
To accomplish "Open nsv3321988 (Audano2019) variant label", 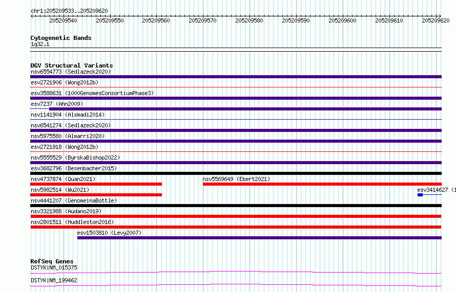I will click(66, 211).
